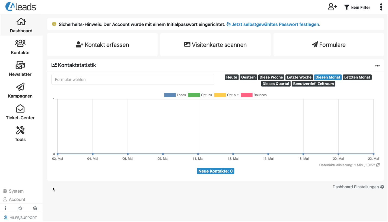Viewport: 388px width, 222px height.
Task: Expand Kontaktstatistik three-dot options menu
Action: (377, 66)
